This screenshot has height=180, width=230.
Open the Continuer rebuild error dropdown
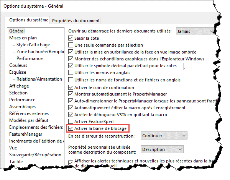pyautogui.click(x=164, y=136)
